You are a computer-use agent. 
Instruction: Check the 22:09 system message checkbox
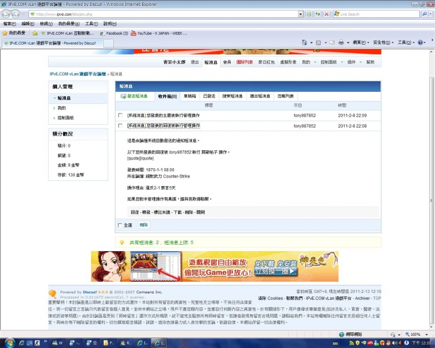pos(120,115)
